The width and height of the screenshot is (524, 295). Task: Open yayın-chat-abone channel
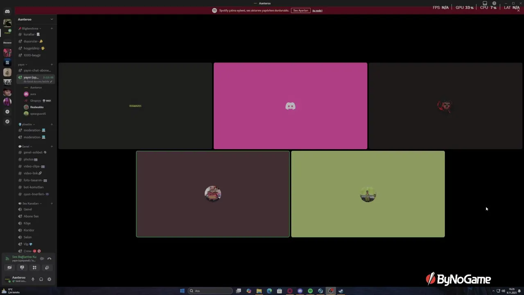pos(35,70)
